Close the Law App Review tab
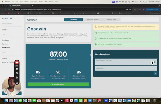Screen dimensions: 161x104 pyautogui.click(x=29, y=6)
